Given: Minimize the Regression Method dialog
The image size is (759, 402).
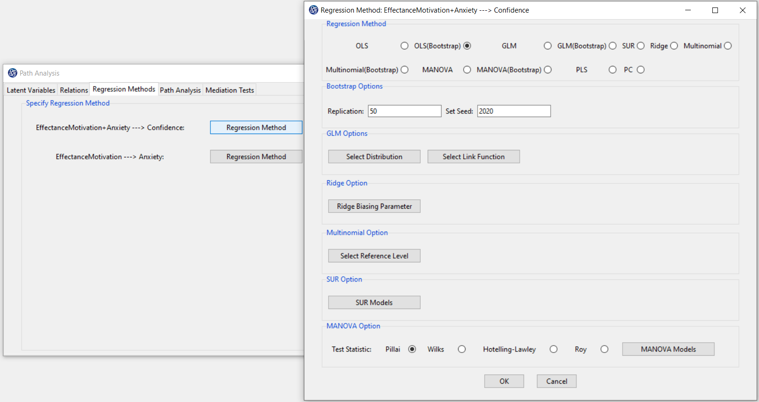Looking at the screenshot, I should click(x=688, y=10).
